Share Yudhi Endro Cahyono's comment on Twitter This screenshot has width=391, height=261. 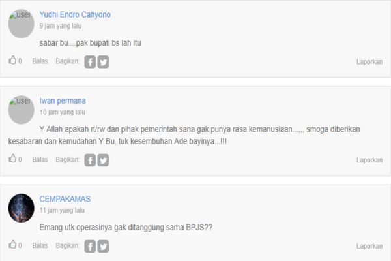tap(103, 62)
